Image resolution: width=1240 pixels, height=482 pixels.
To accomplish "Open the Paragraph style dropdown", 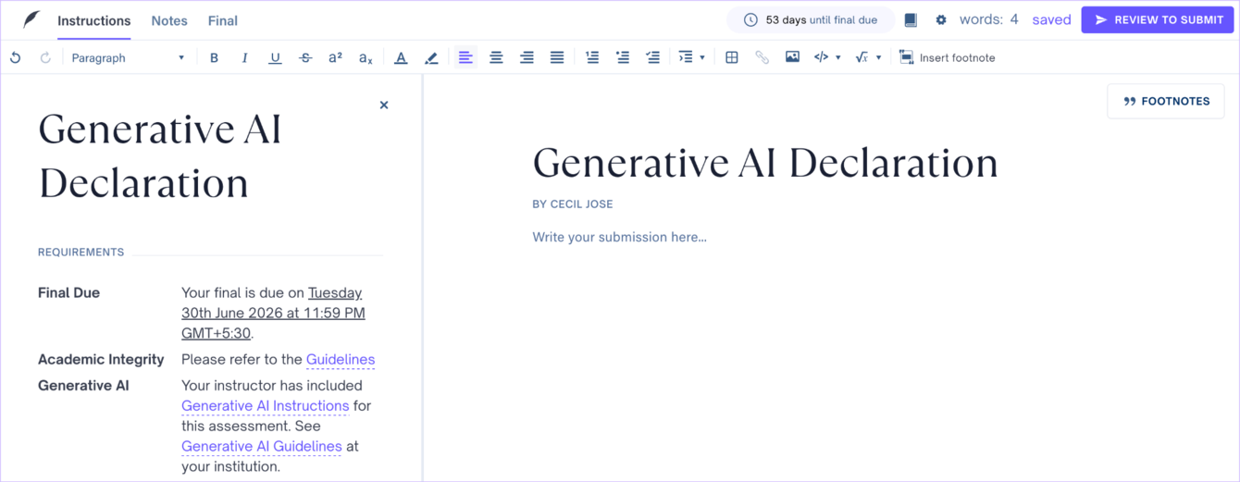I will [128, 57].
